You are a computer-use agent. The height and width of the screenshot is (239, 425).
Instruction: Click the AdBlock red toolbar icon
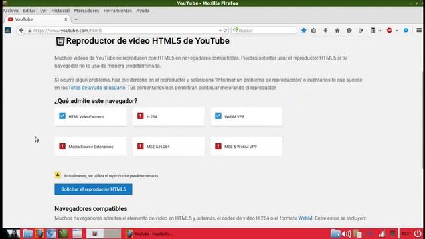(390, 31)
